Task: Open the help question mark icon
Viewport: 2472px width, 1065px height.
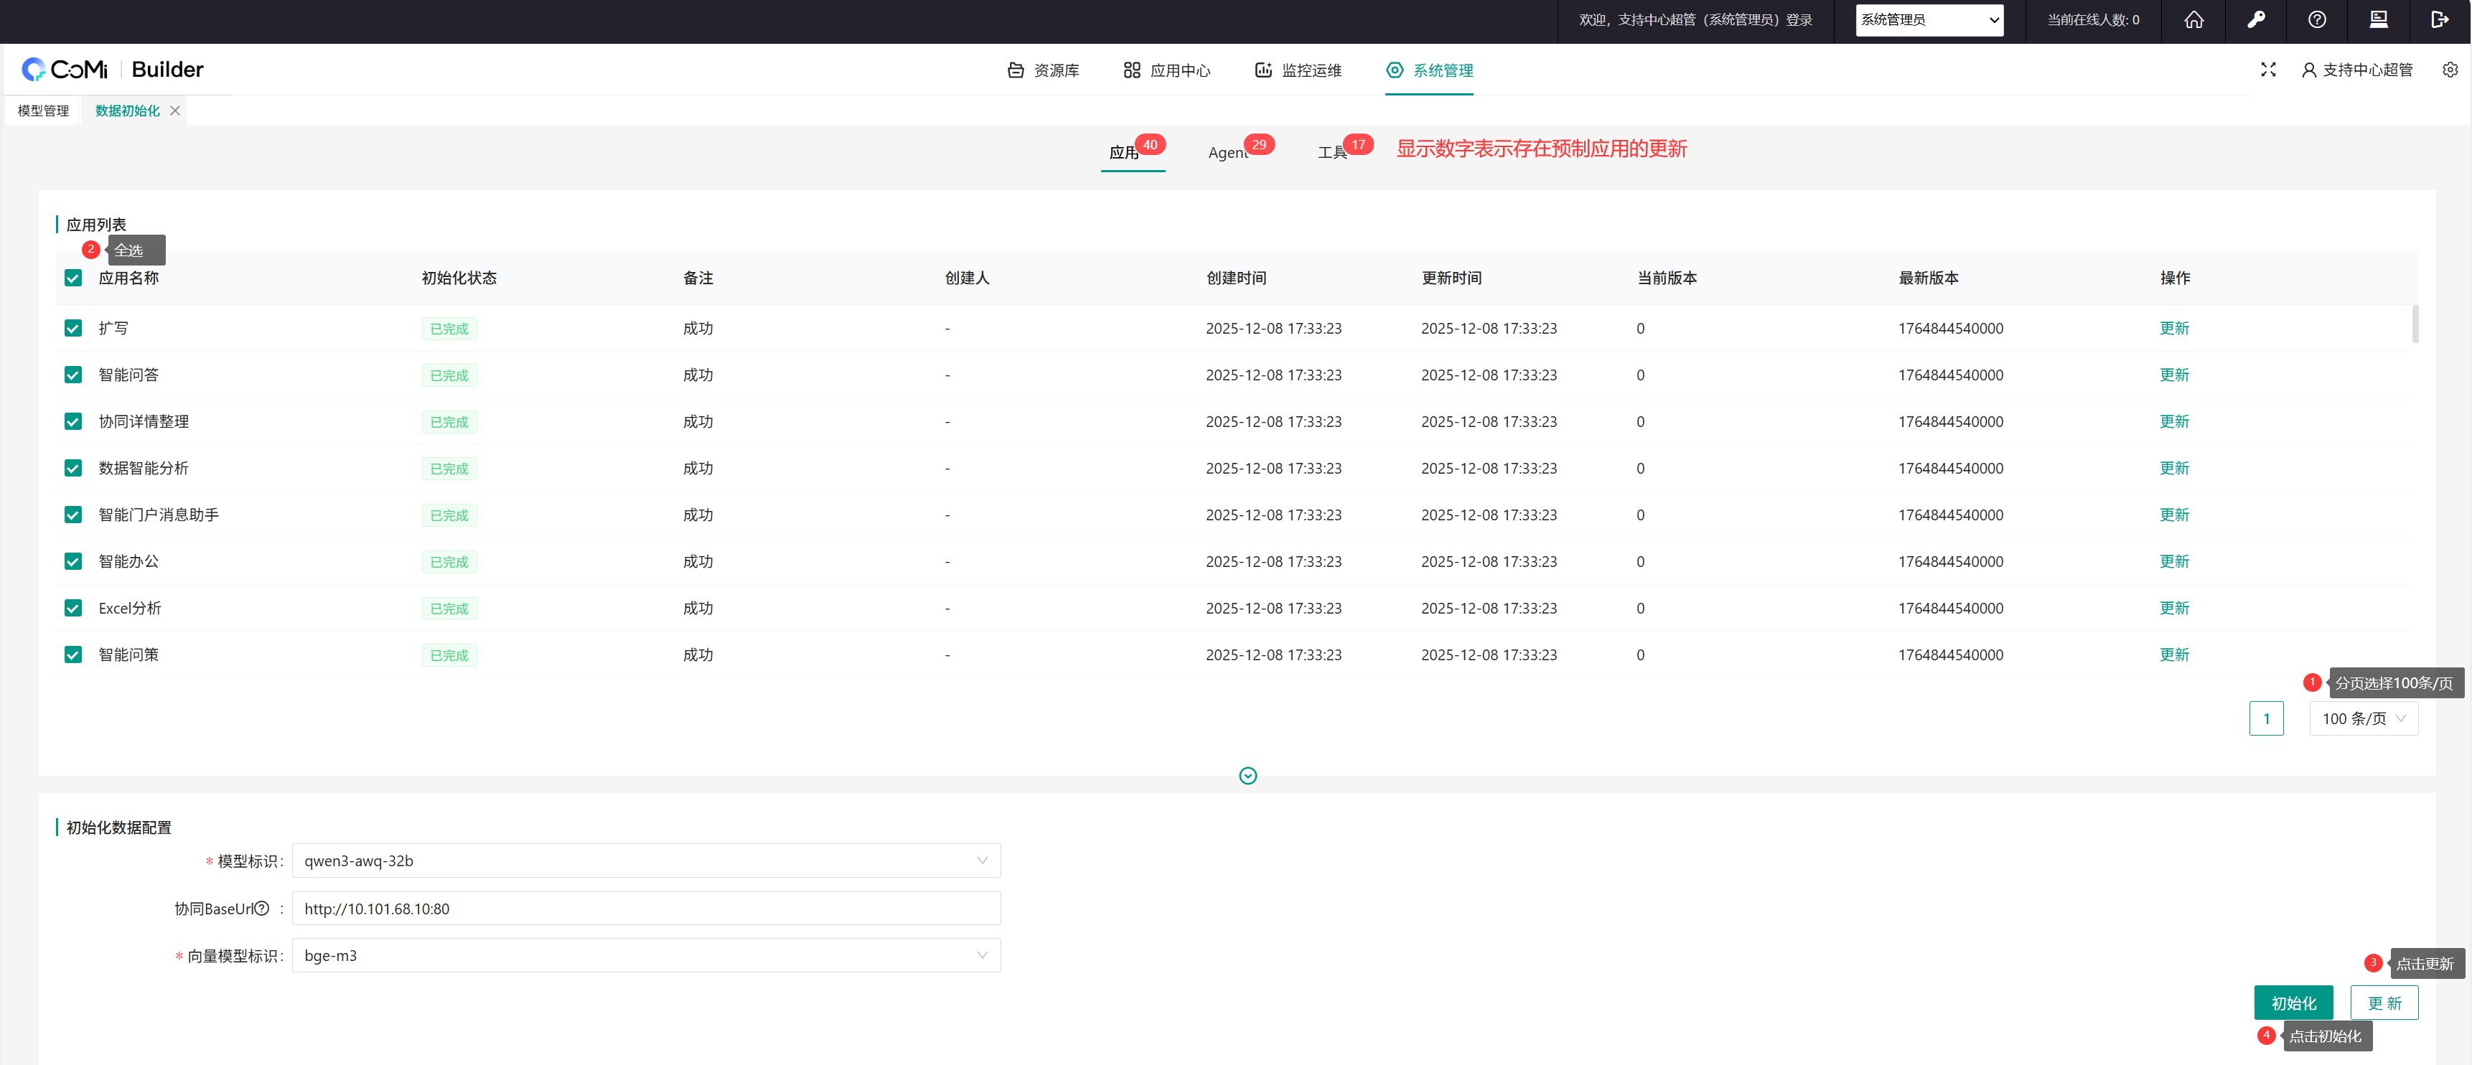Action: point(2316,20)
